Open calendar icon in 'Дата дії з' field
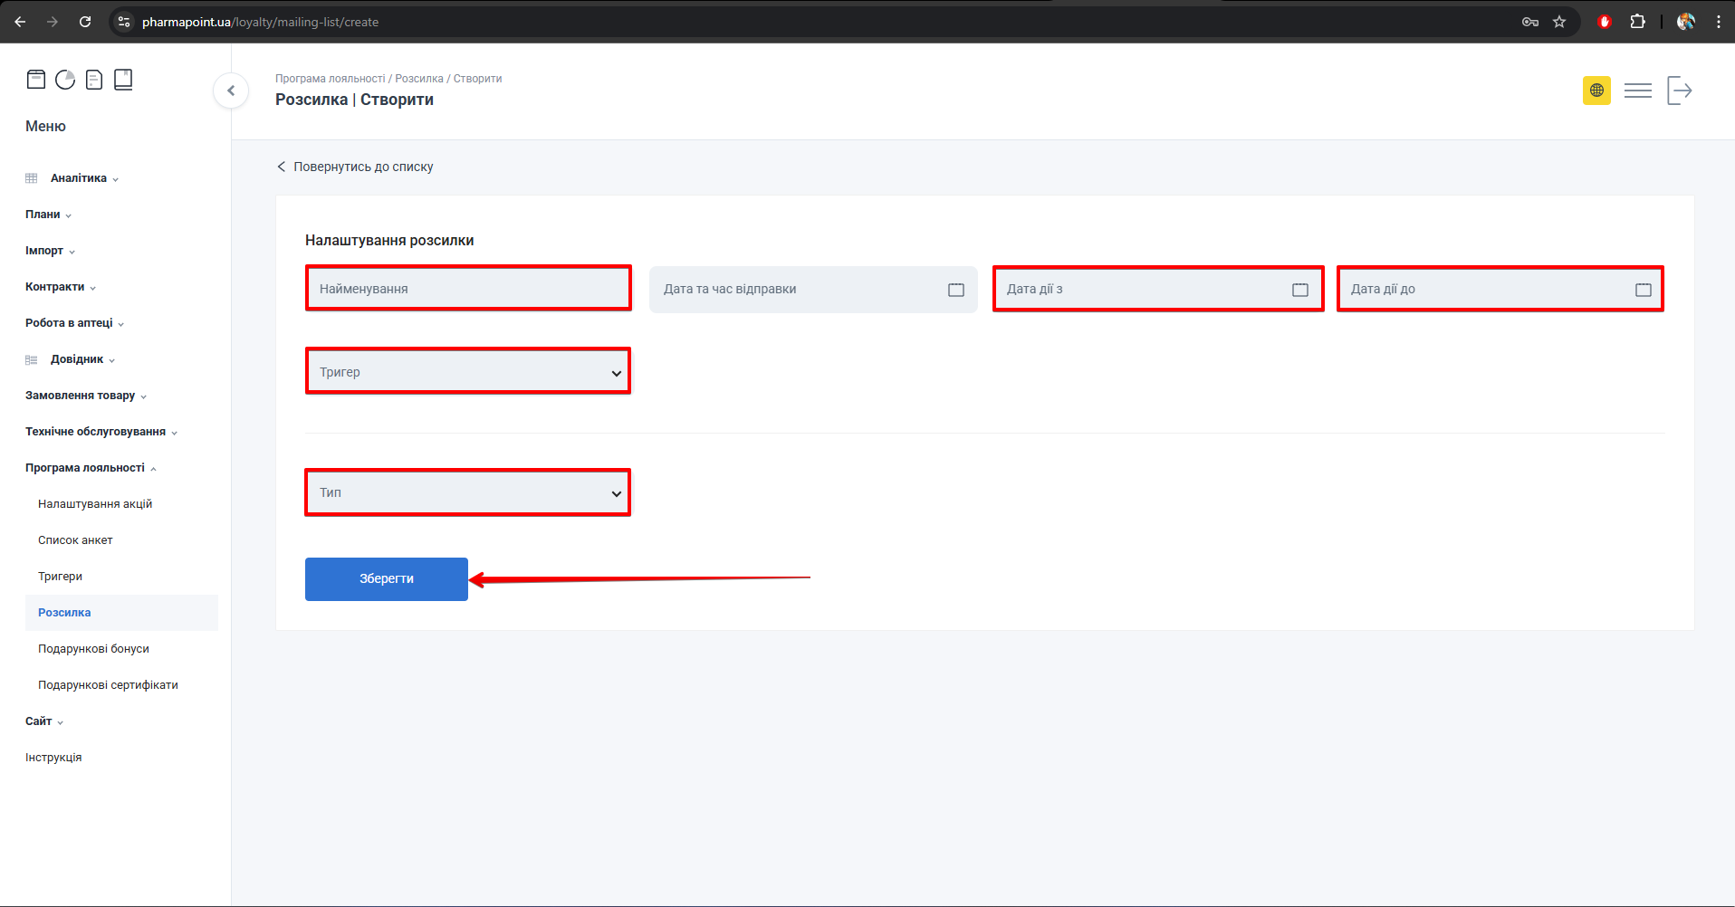 tap(1299, 290)
